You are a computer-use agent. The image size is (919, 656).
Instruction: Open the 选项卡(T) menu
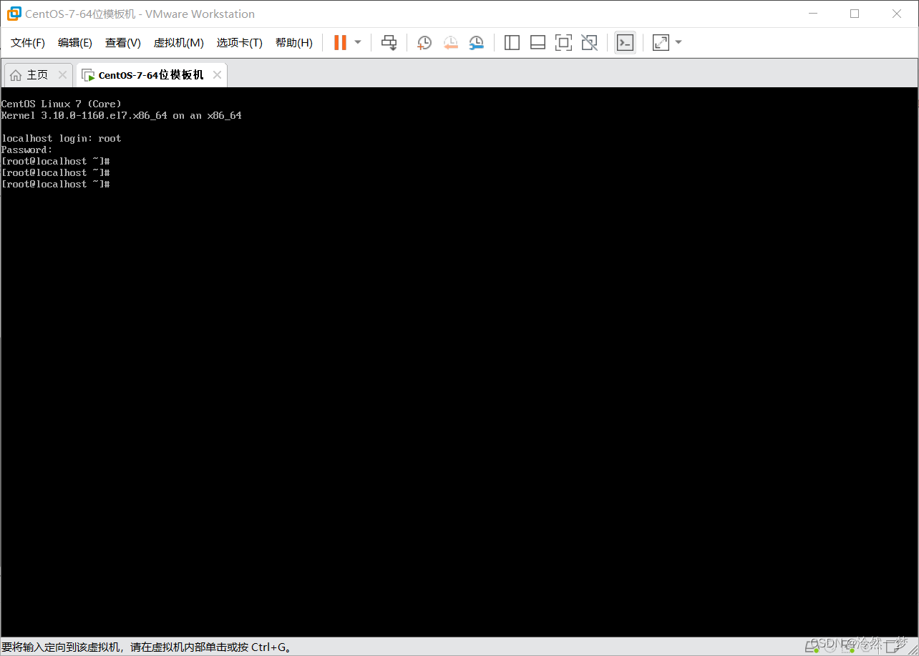(240, 43)
